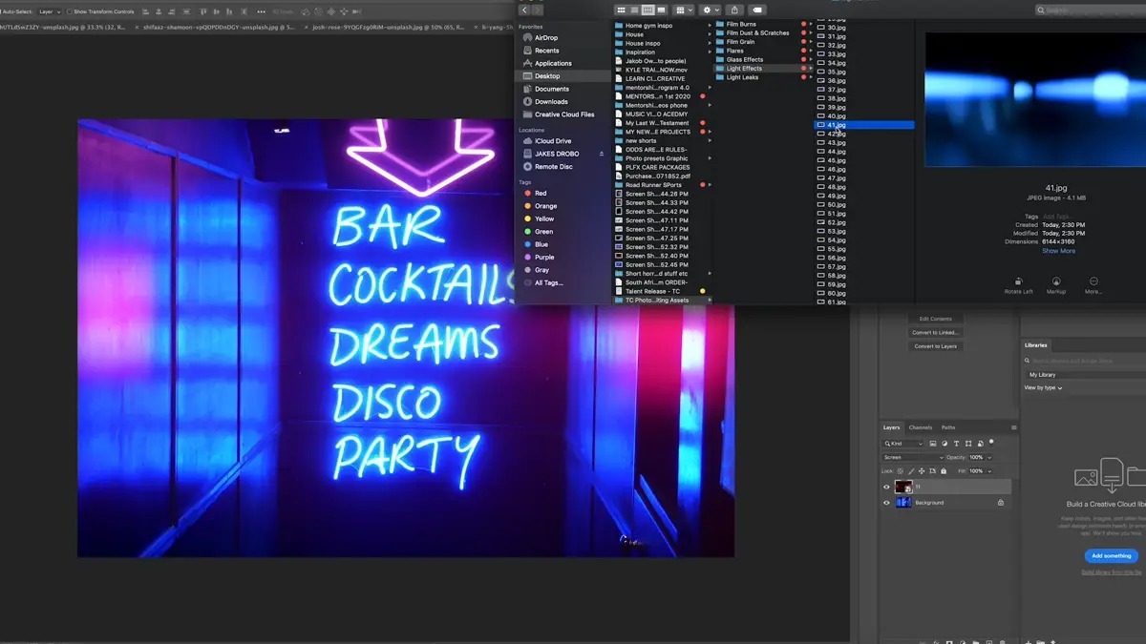Click the Rotate Left icon in preview
This screenshot has height=644, width=1146.
tap(1018, 282)
